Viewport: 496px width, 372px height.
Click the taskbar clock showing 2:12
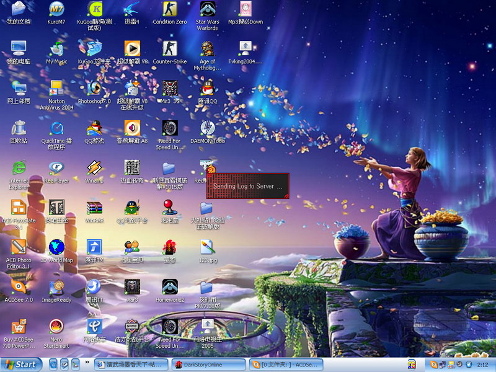click(482, 365)
